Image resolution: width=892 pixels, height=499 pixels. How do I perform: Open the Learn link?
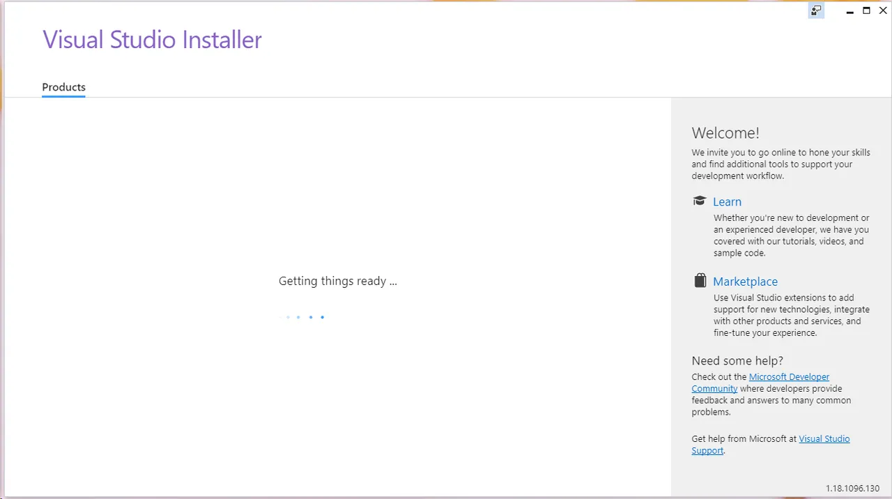[727, 201]
